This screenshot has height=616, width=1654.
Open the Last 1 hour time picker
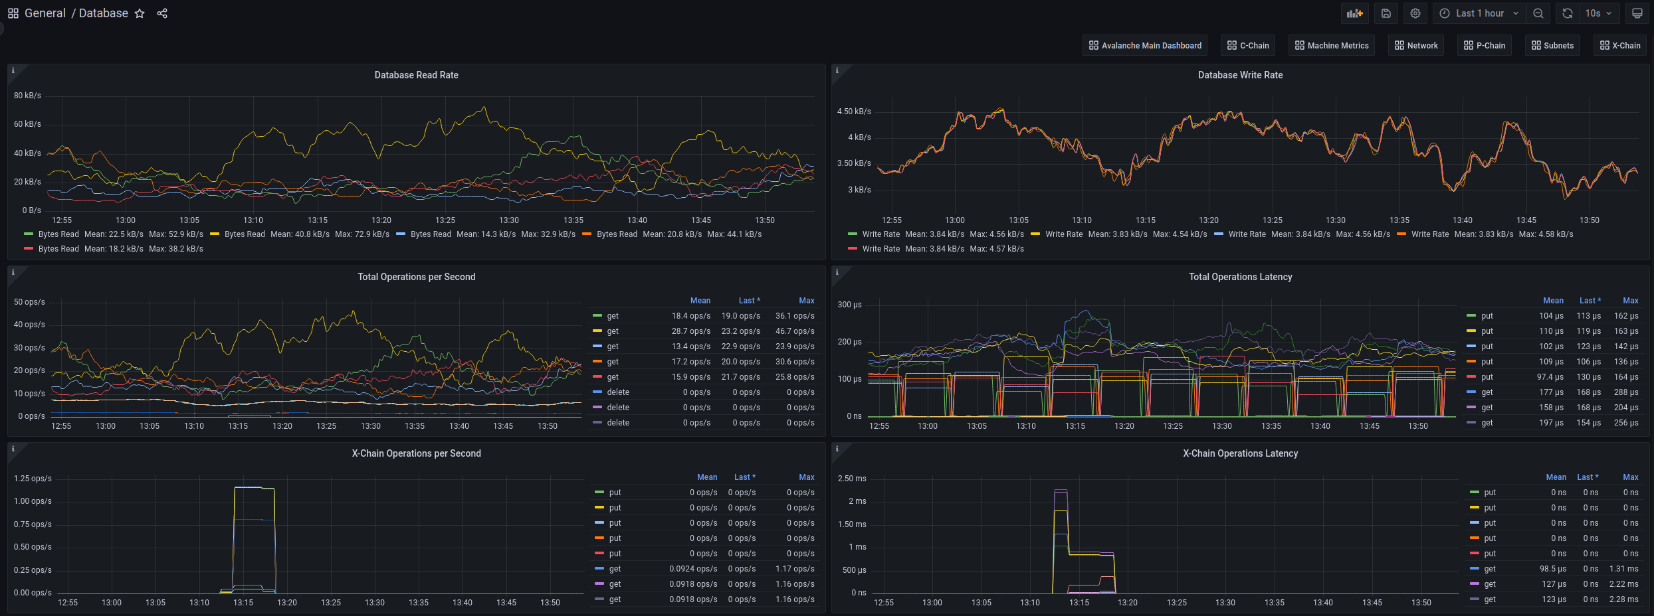pyautogui.click(x=1479, y=13)
